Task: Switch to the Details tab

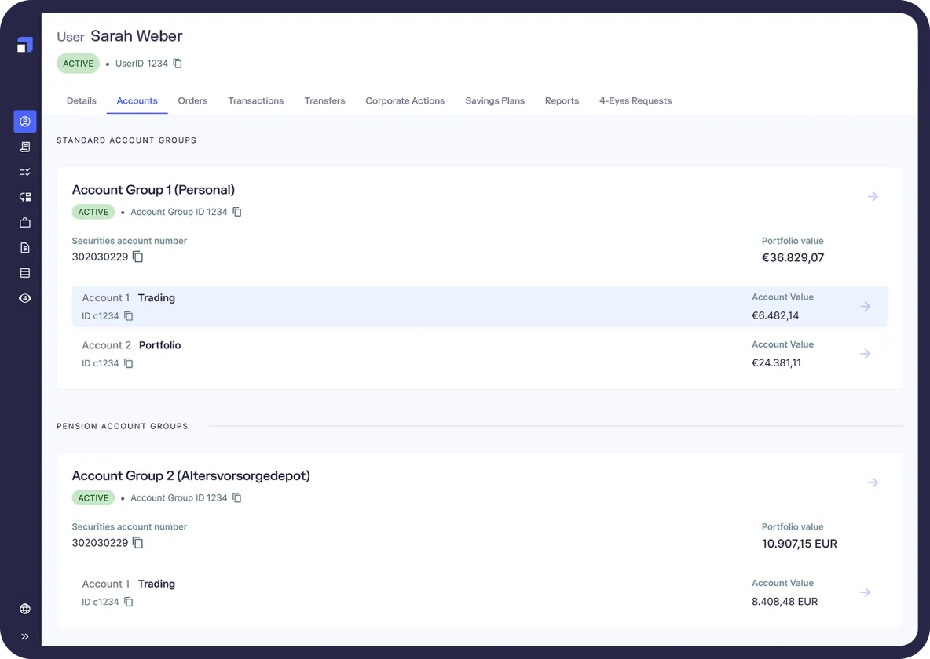Action: (x=81, y=100)
